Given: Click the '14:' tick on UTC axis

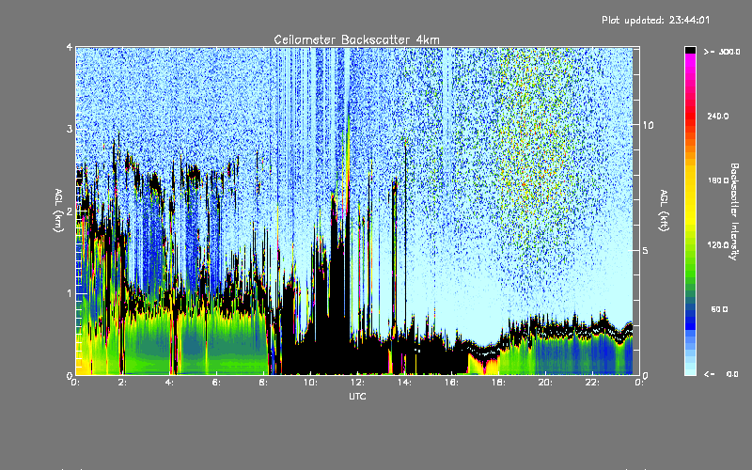Looking at the screenshot, I should click(x=404, y=383).
